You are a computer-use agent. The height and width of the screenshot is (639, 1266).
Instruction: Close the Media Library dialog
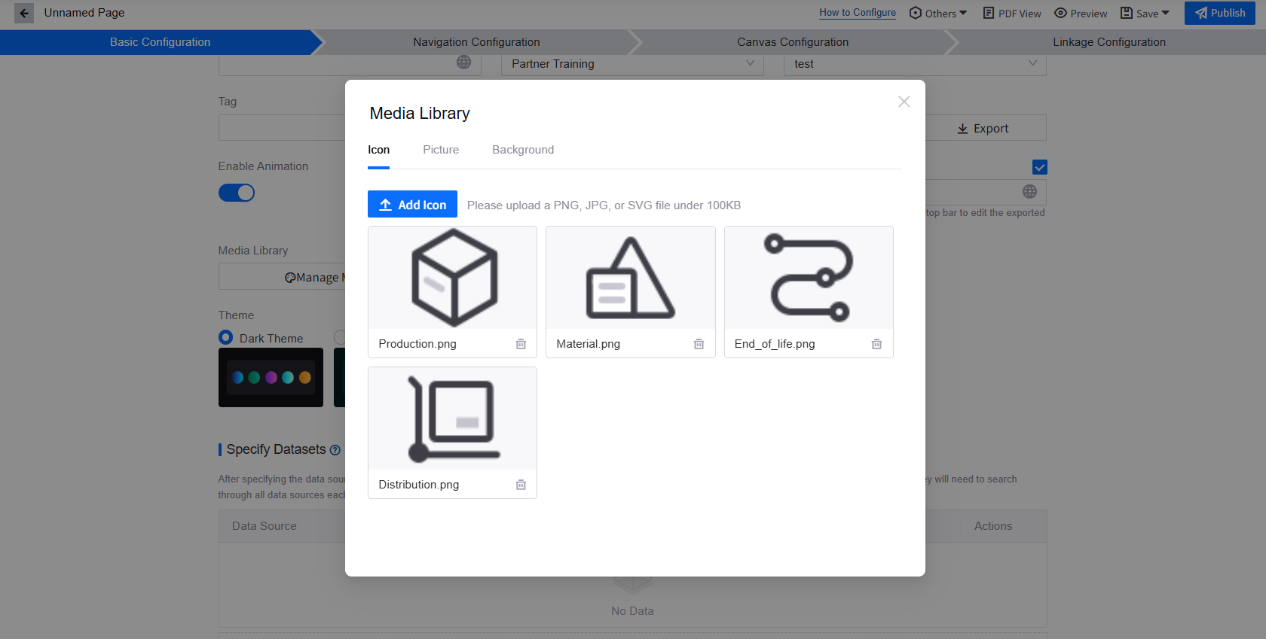[904, 102]
